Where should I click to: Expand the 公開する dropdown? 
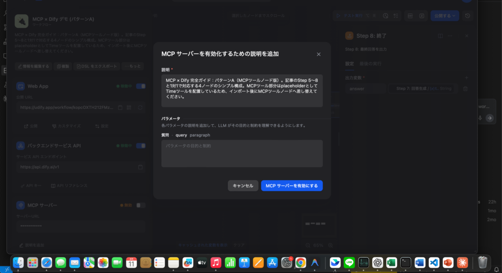coord(445,16)
